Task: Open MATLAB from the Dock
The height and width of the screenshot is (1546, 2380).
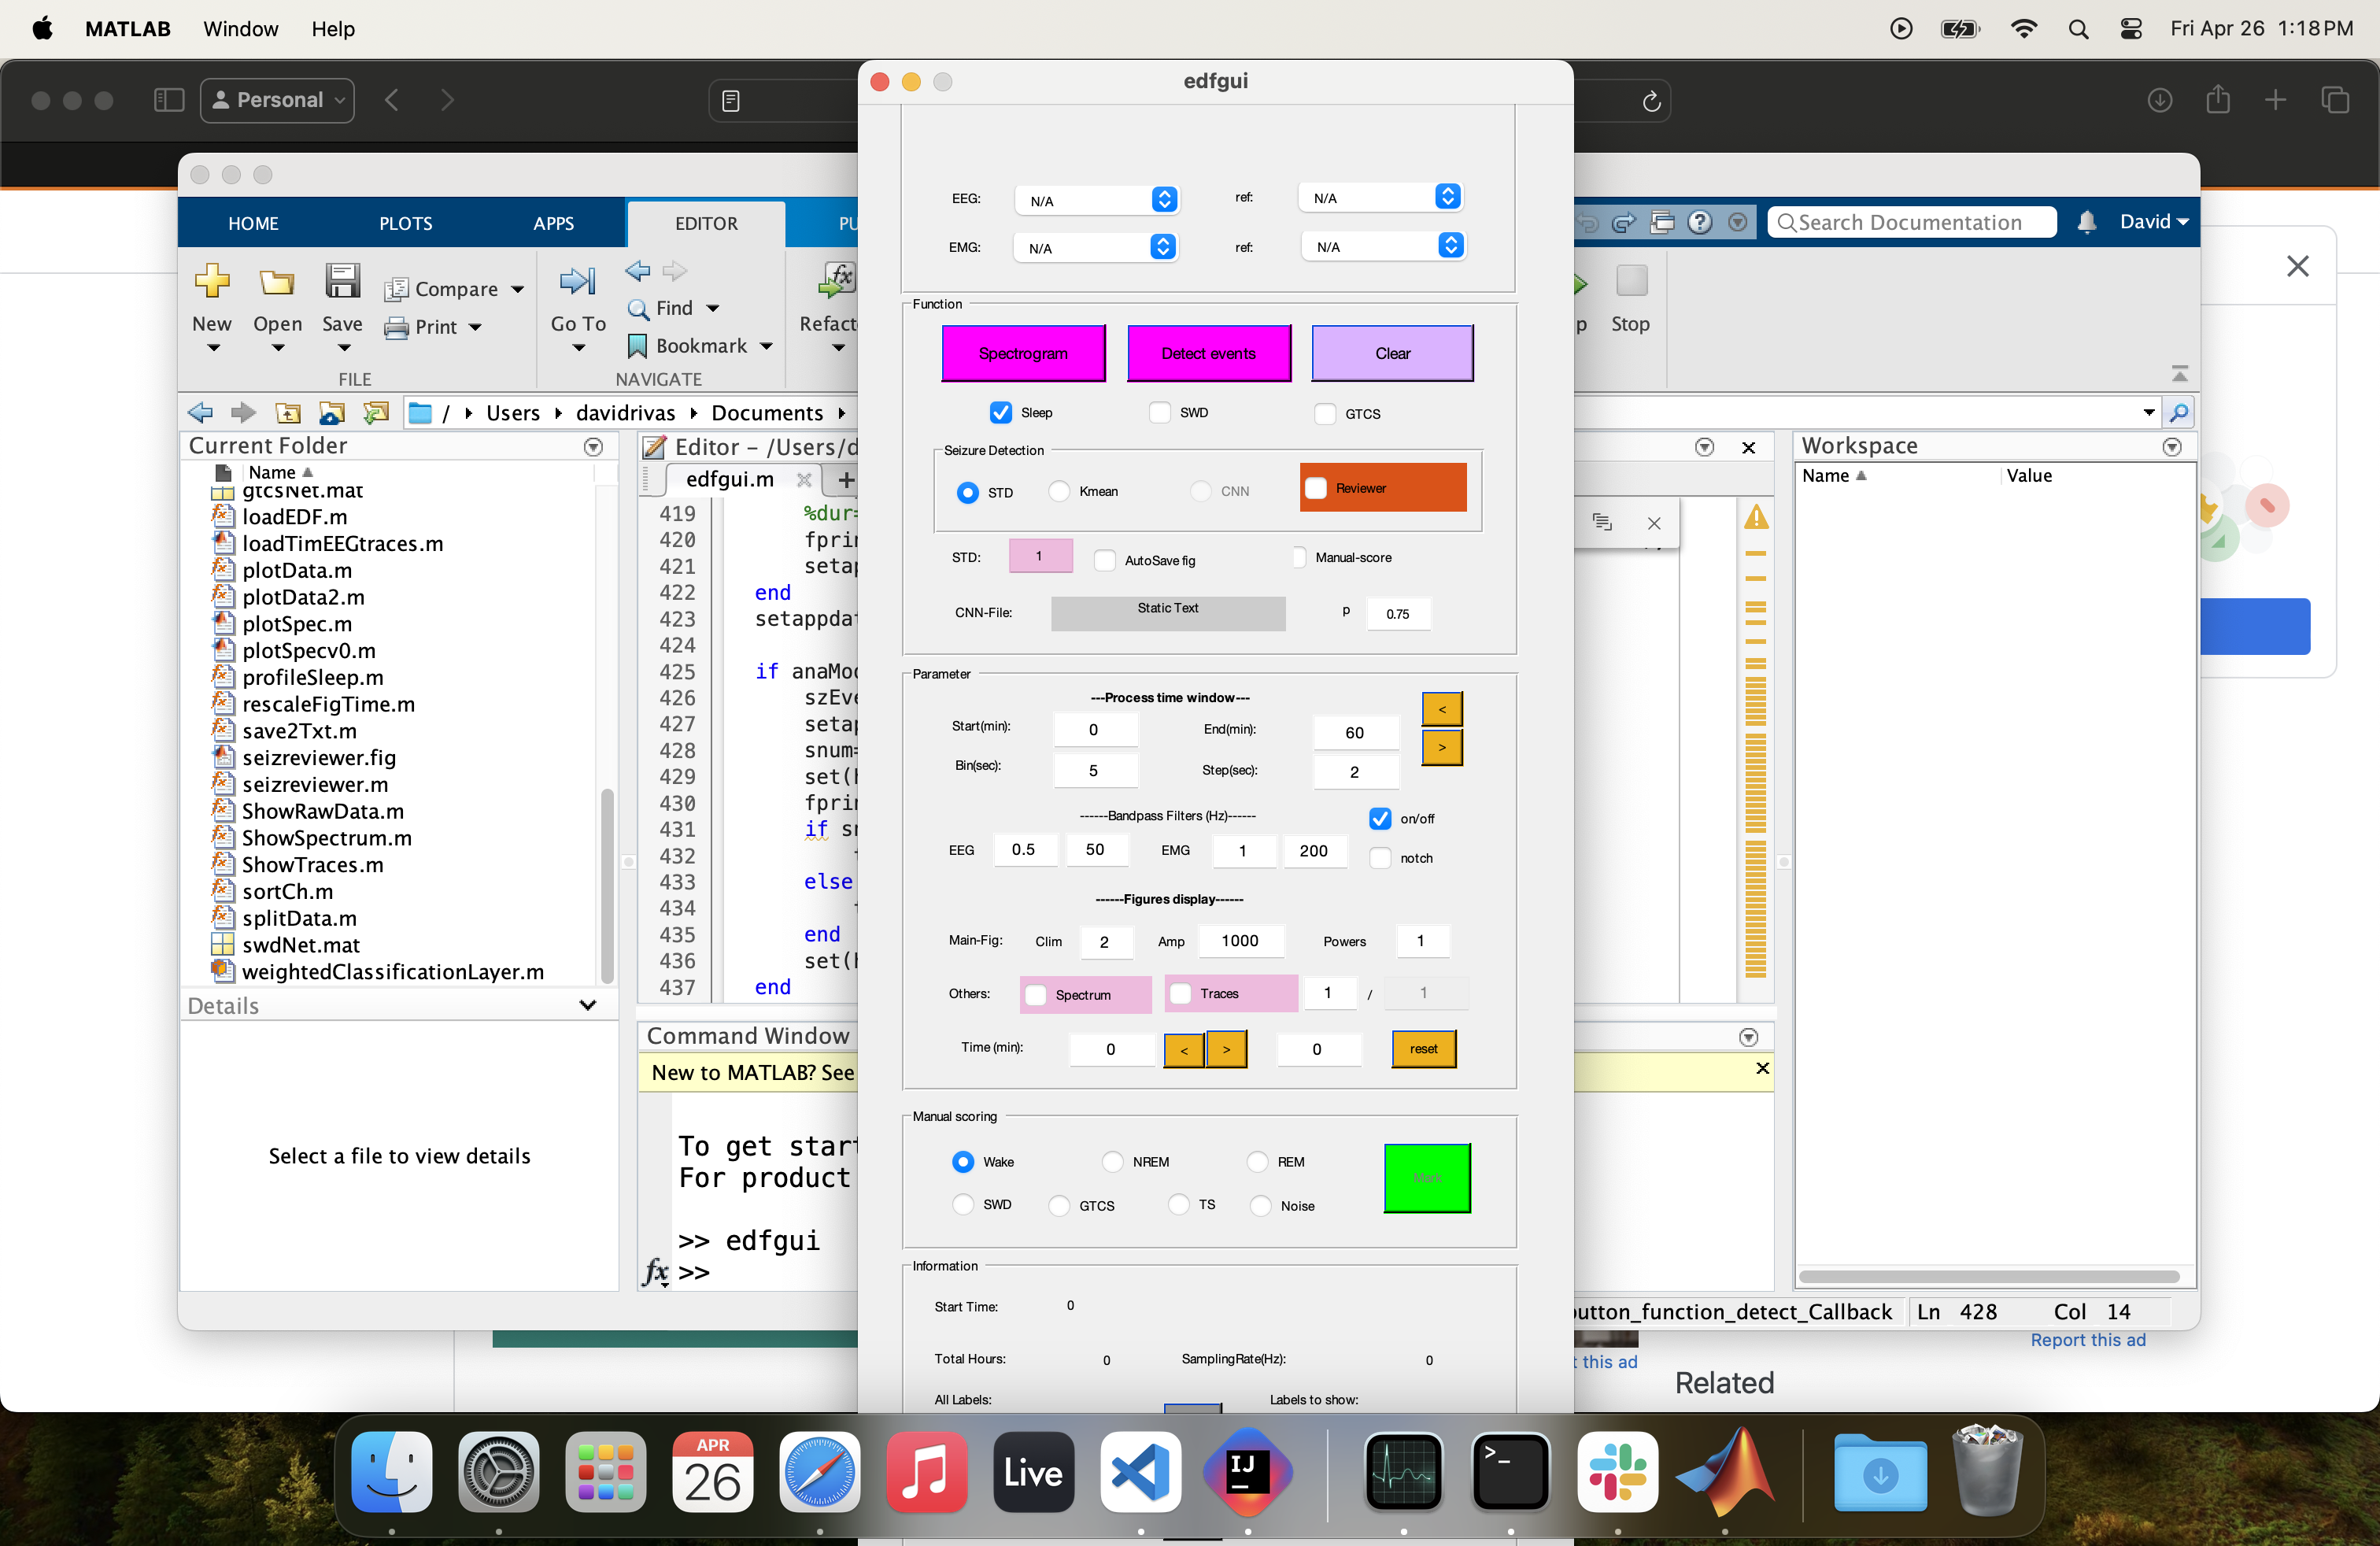Action: coord(1725,1472)
